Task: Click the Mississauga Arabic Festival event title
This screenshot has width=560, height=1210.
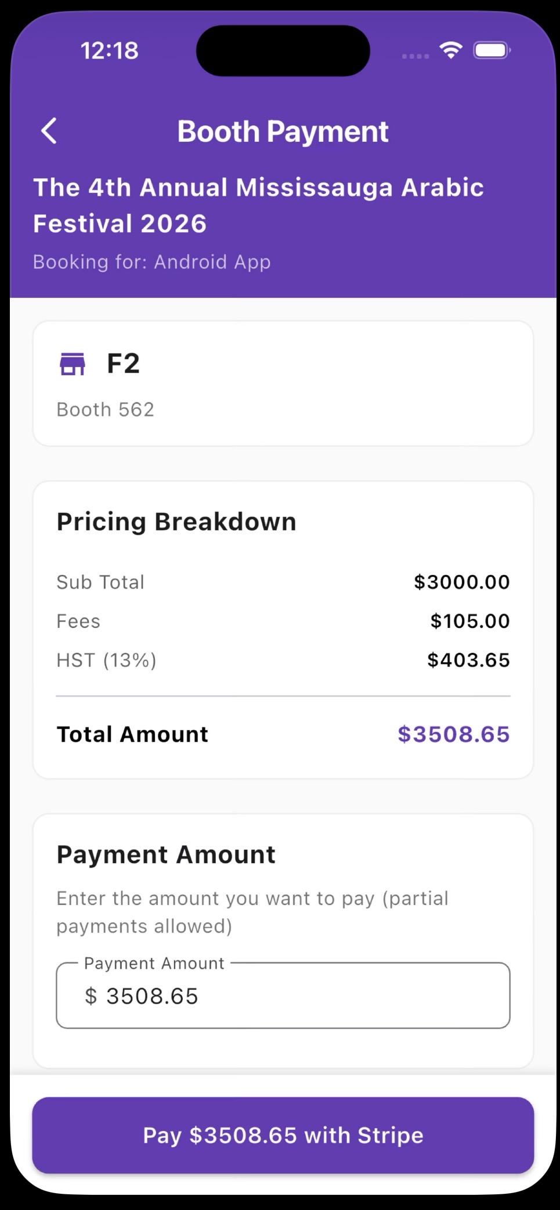Action: click(258, 205)
